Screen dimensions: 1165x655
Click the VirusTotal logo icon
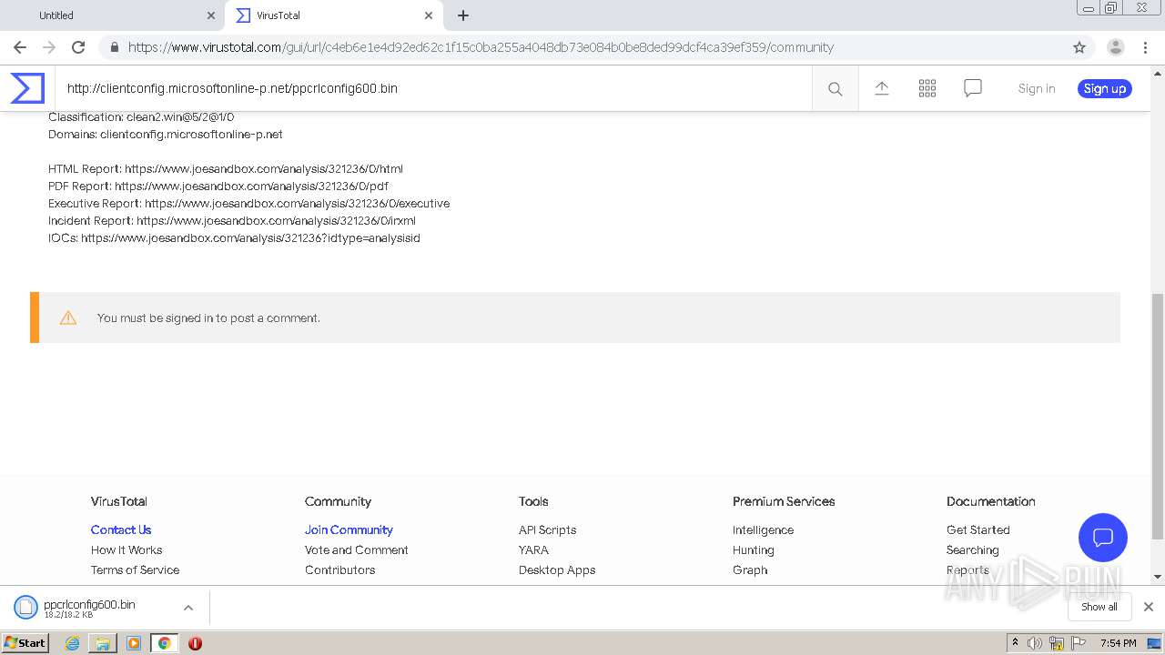point(27,88)
